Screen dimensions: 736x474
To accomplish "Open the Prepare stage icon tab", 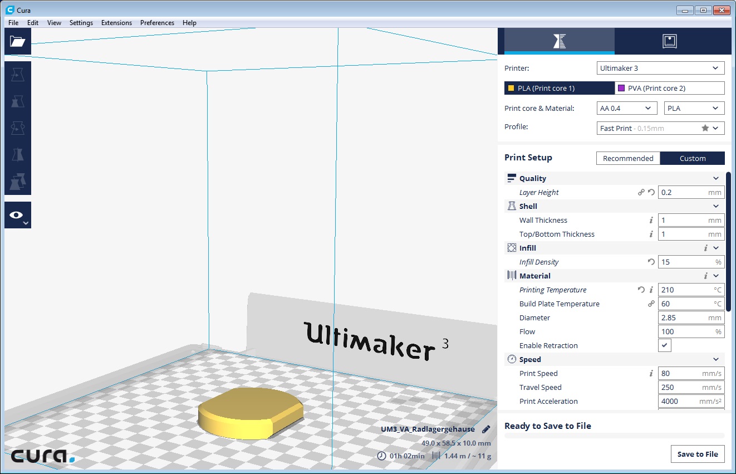I will (x=559, y=41).
